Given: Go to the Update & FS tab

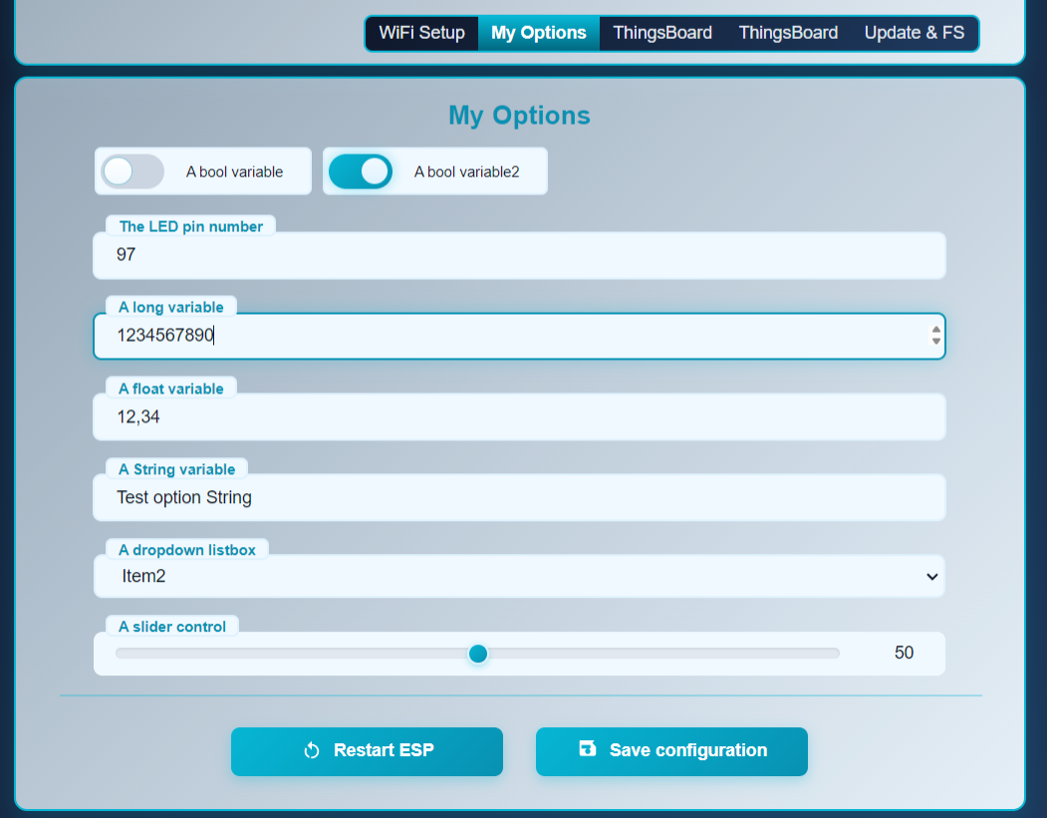Looking at the screenshot, I should [x=915, y=33].
